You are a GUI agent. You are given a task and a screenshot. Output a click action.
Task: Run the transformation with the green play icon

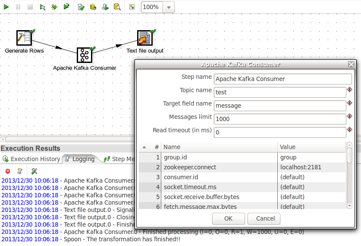6,7
